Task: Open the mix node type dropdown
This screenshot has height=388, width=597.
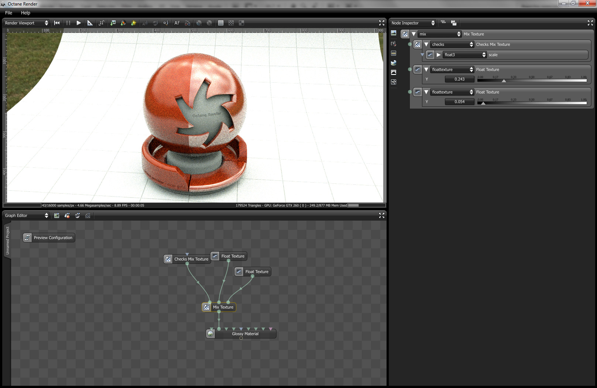Action: click(x=440, y=34)
